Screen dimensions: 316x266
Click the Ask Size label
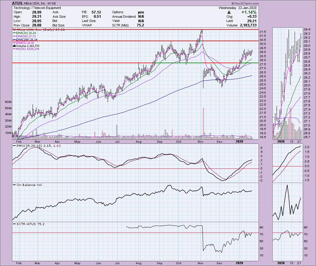pyautogui.click(x=59, y=17)
